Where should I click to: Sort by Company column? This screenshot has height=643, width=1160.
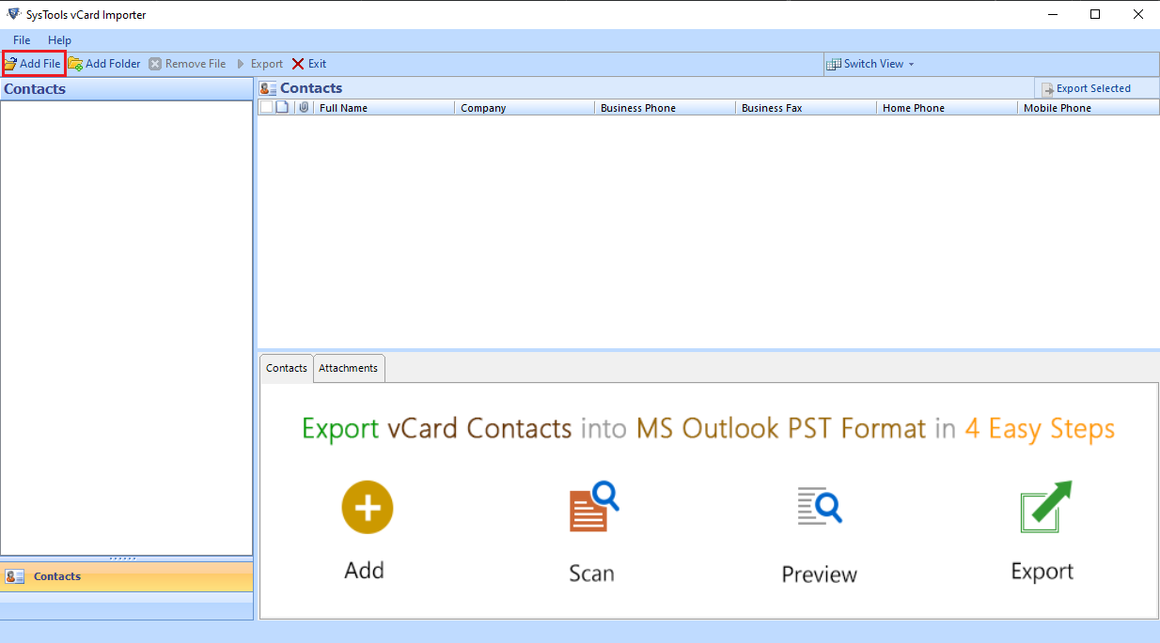click(x=525, y=108)
